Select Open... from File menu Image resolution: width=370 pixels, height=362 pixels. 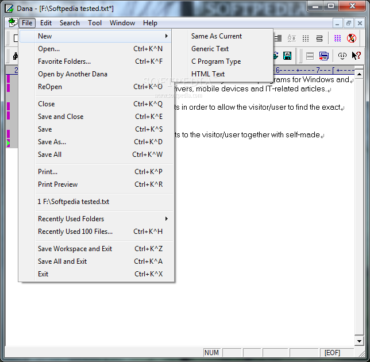pyautogui.click(x=97, y=49)
